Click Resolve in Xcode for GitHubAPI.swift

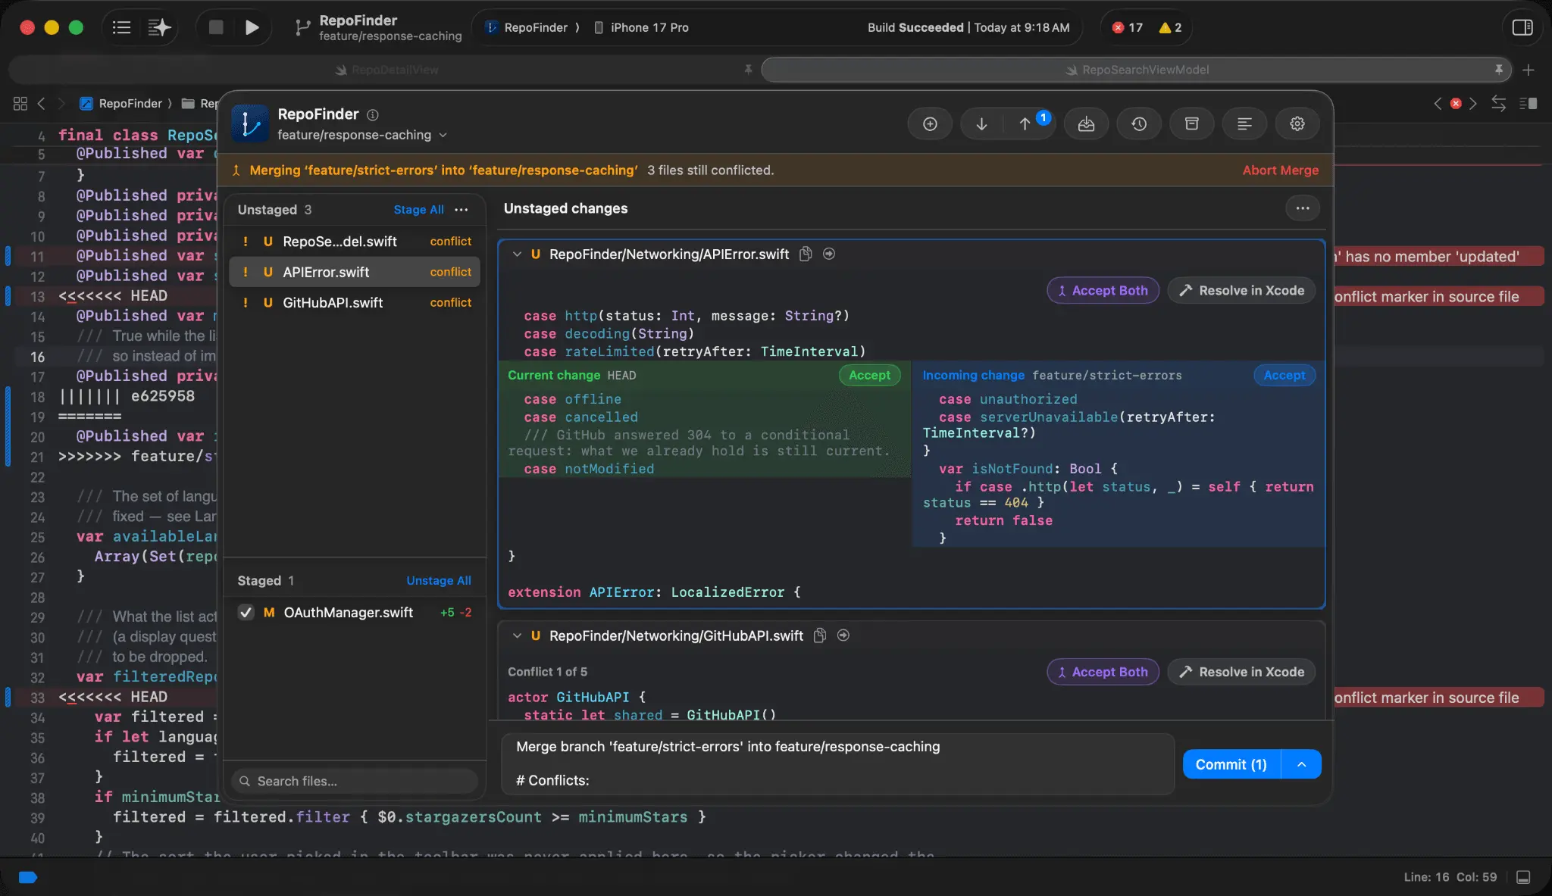pos(1241,672)
